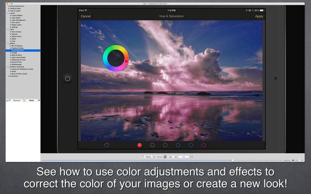Click Cancel in Hue & Saturation
This screenshot has height=194, width=311.
pos(86,16)
